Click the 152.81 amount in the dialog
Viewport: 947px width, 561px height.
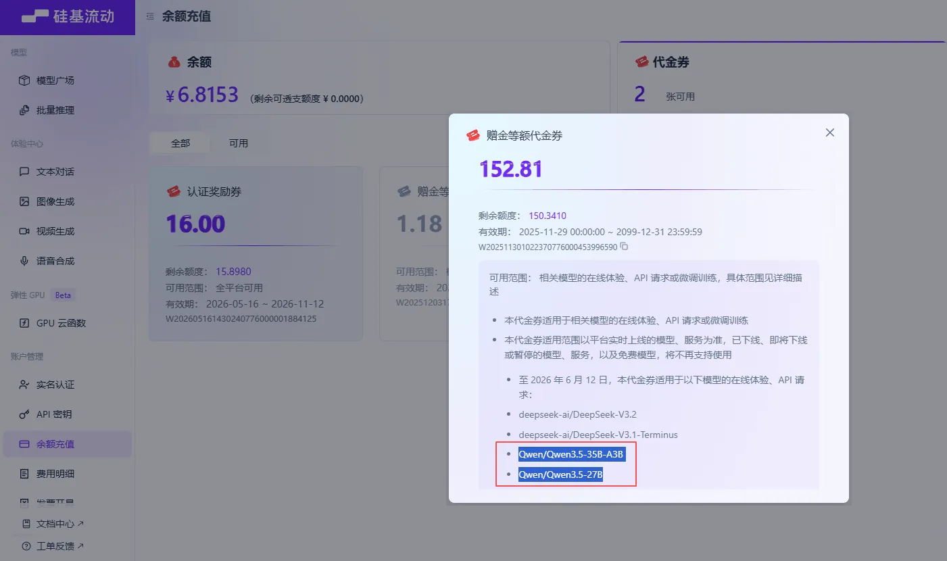point(511,169)
